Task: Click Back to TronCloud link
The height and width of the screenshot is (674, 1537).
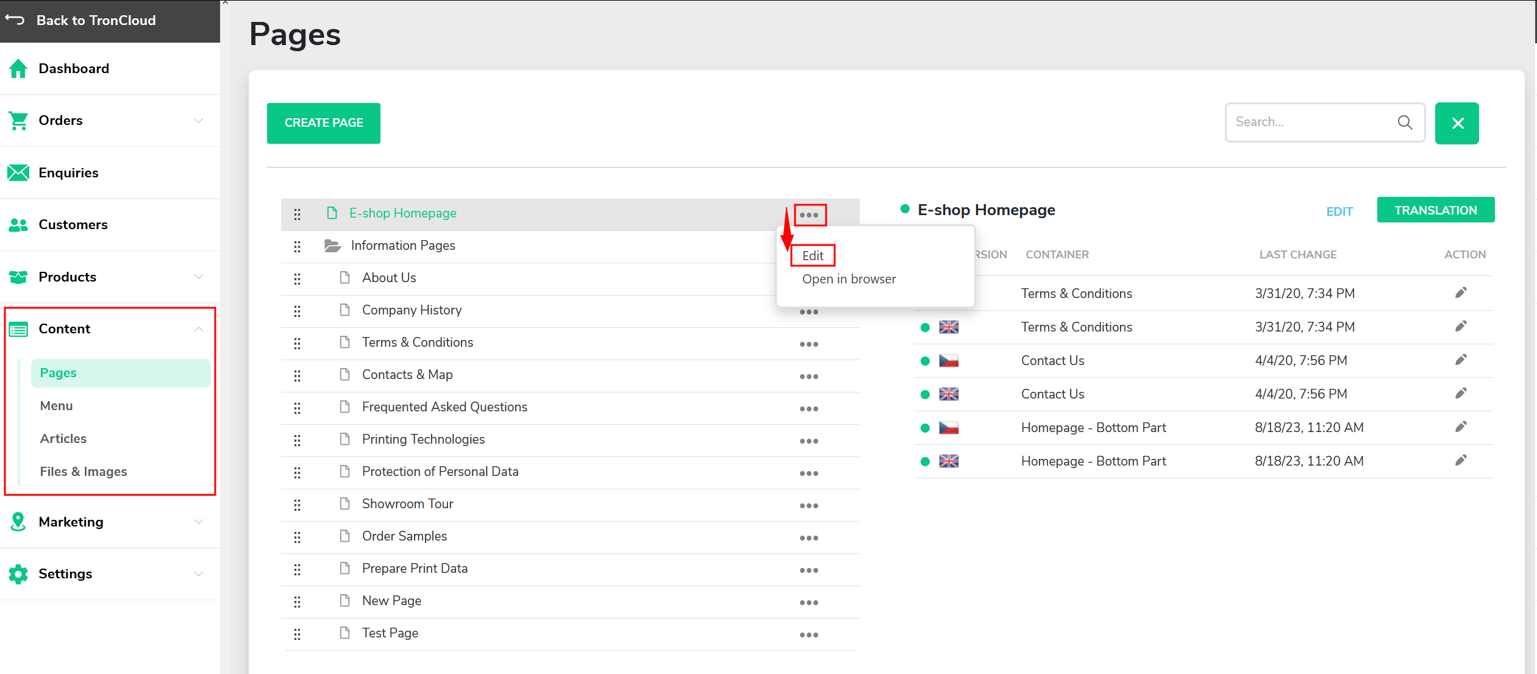Action: tap(96, 20)
